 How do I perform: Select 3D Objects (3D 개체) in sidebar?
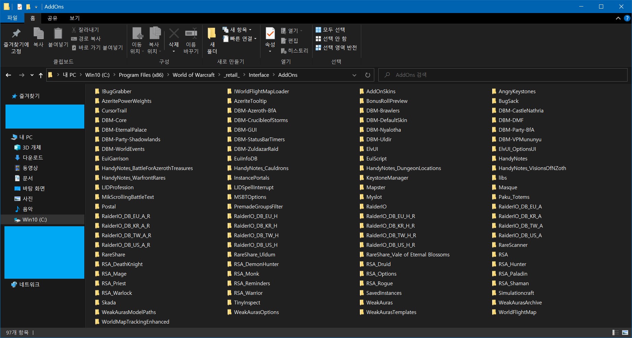(27, 147)
